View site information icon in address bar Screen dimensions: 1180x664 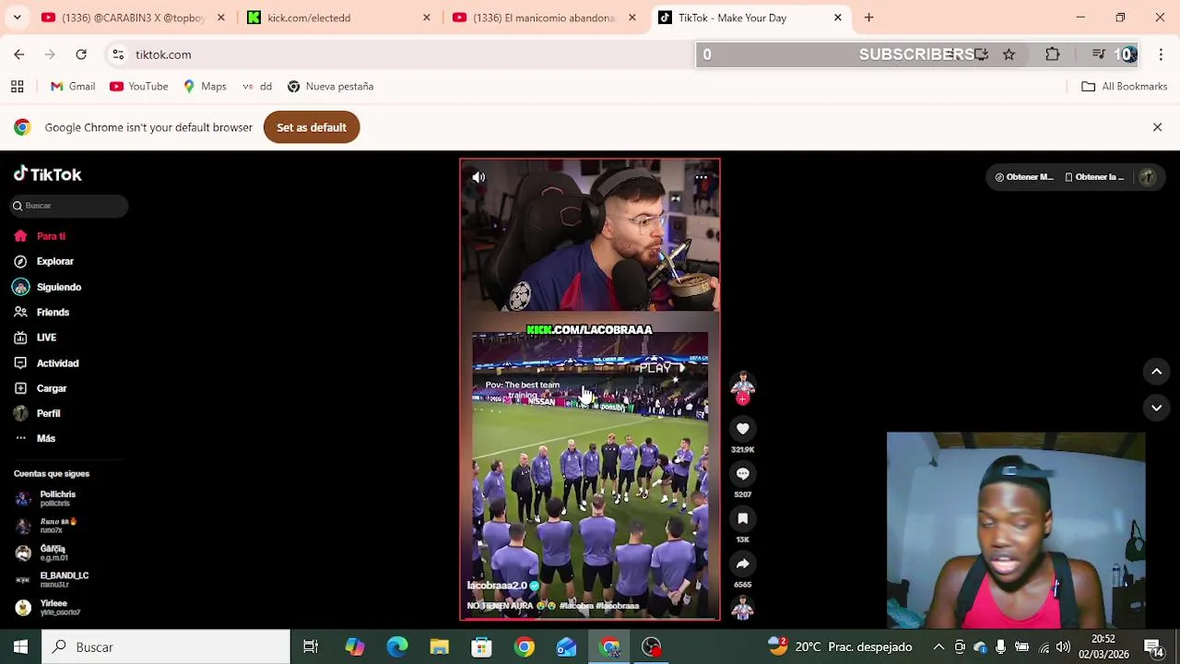click(x=118, y=54)
